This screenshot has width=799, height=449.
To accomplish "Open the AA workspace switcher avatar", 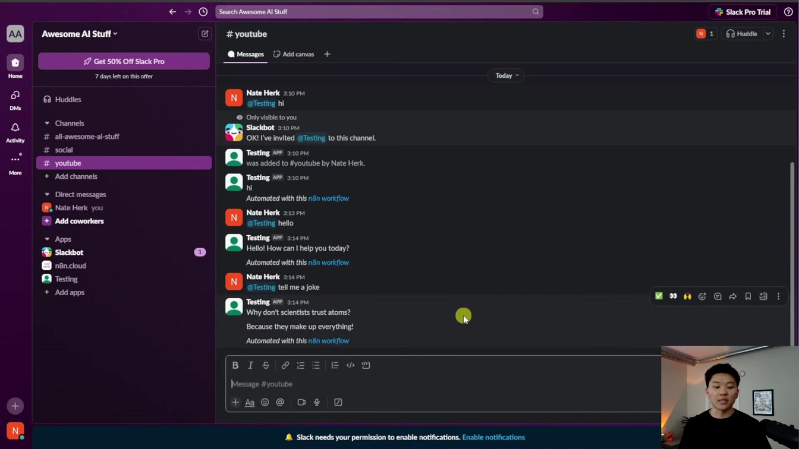I will (x=15, y=34).
